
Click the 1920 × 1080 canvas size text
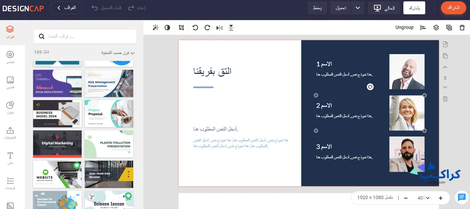(375, 198)
